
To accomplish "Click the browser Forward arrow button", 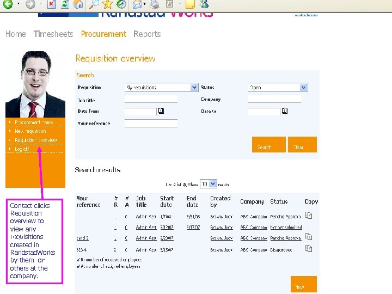I will [x=30, y=4].
